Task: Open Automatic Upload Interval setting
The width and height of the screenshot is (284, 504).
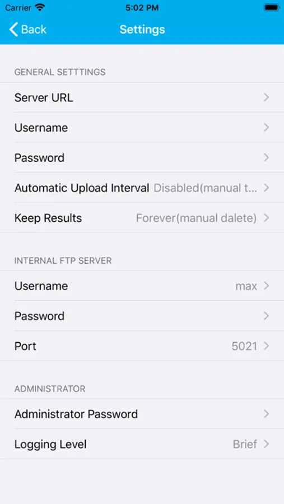Action: 142,188
